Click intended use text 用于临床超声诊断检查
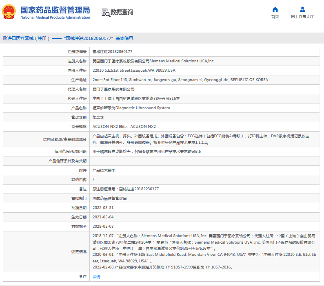The height and width of the screenshot is (286, 324). point(146,152)
